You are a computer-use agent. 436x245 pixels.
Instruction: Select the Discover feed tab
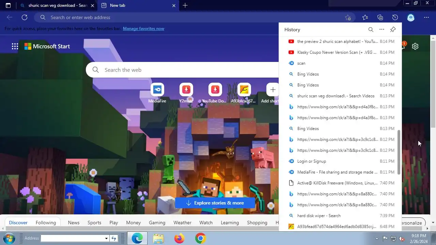pos(18,223)
